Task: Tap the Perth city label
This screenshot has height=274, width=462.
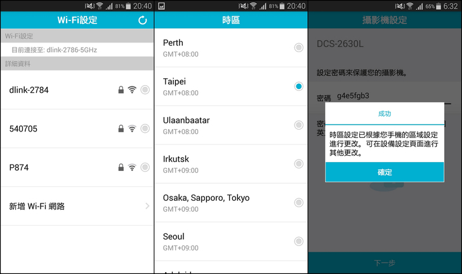Action: (173, 43)
